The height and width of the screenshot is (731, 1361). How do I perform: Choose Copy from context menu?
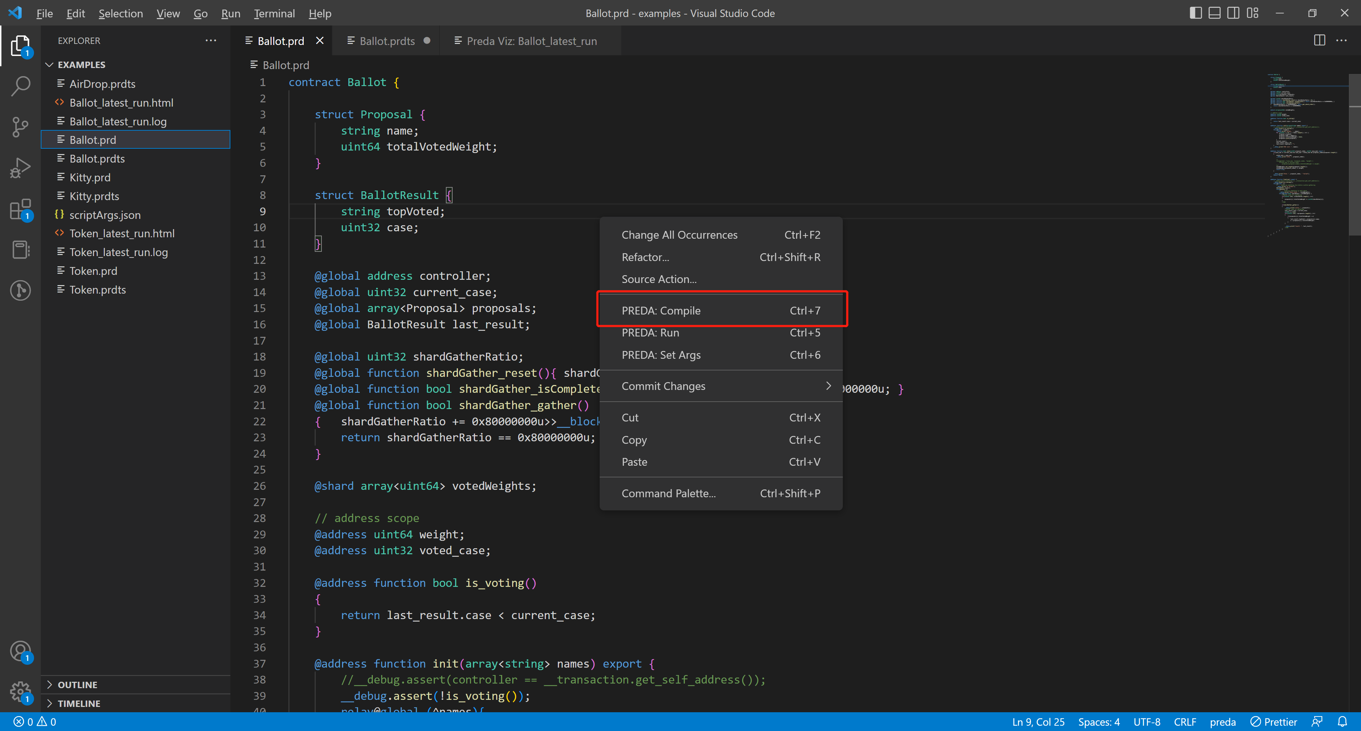[721, 440]
